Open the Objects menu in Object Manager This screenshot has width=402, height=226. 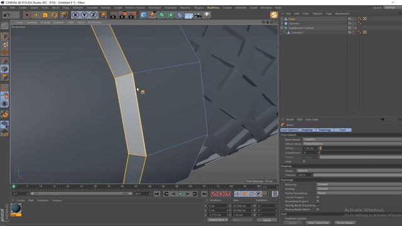[317, 14]
